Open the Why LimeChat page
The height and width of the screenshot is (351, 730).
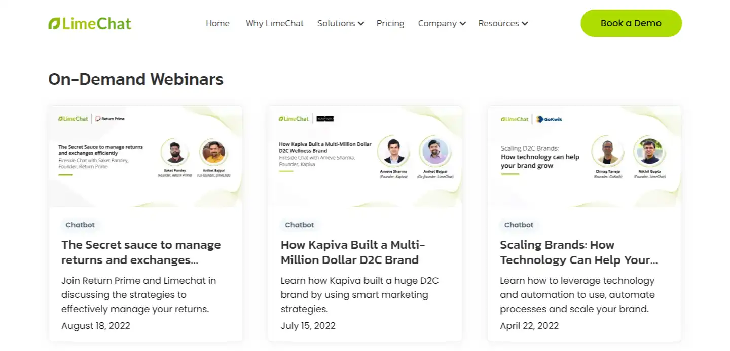tap(275, 23)
